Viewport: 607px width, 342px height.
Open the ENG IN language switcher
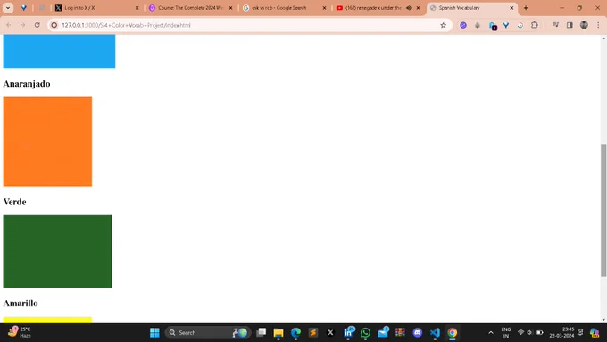tap(506, 332)
